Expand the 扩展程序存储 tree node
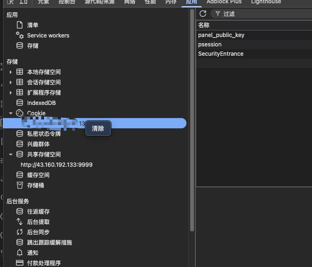Screen dimensions: 312x267 tap(11, 93)
